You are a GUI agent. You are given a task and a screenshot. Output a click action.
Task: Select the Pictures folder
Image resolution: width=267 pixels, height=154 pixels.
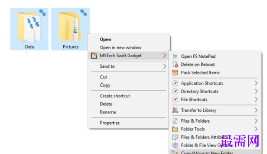(70, 29)
